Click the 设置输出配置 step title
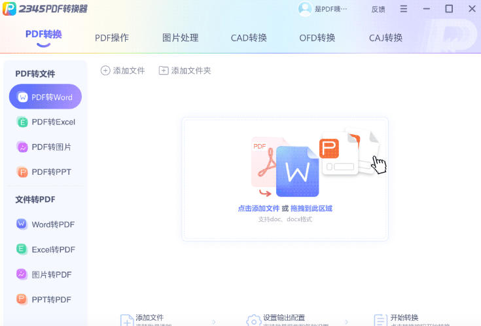The height and width of the screenshot is (326, 481). (284, 317)
